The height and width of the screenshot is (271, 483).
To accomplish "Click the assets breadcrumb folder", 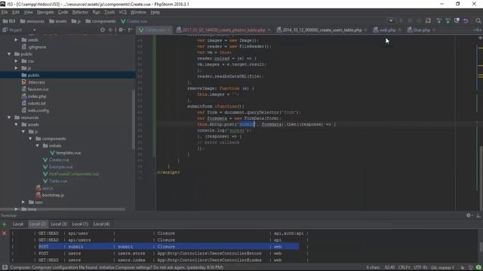I will click(58, 21).
